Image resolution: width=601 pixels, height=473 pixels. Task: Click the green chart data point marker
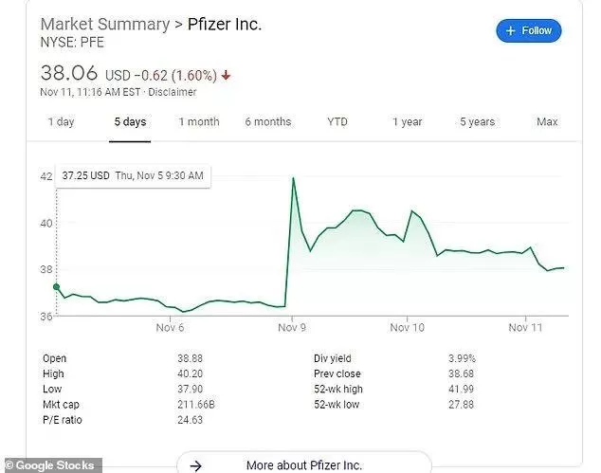pyautogui.click(x=56, y=286)
